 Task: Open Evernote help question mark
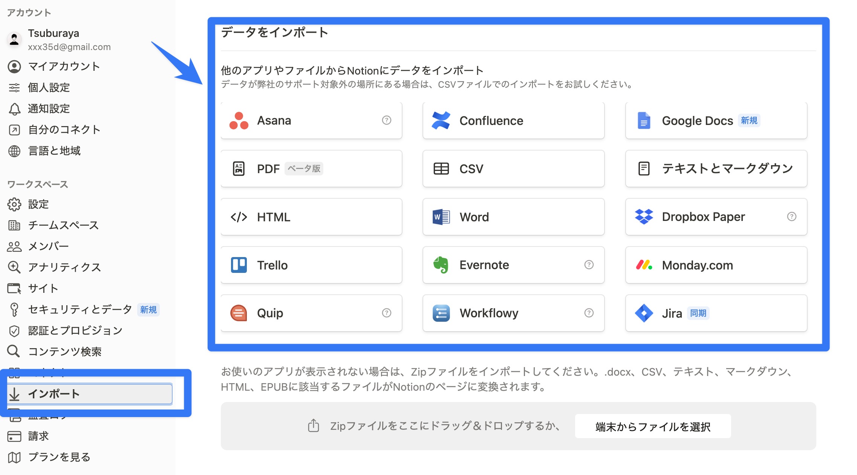589,265
